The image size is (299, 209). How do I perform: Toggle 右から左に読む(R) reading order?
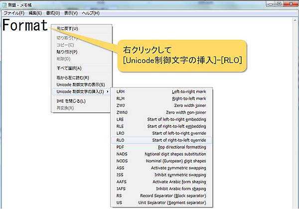73,77
